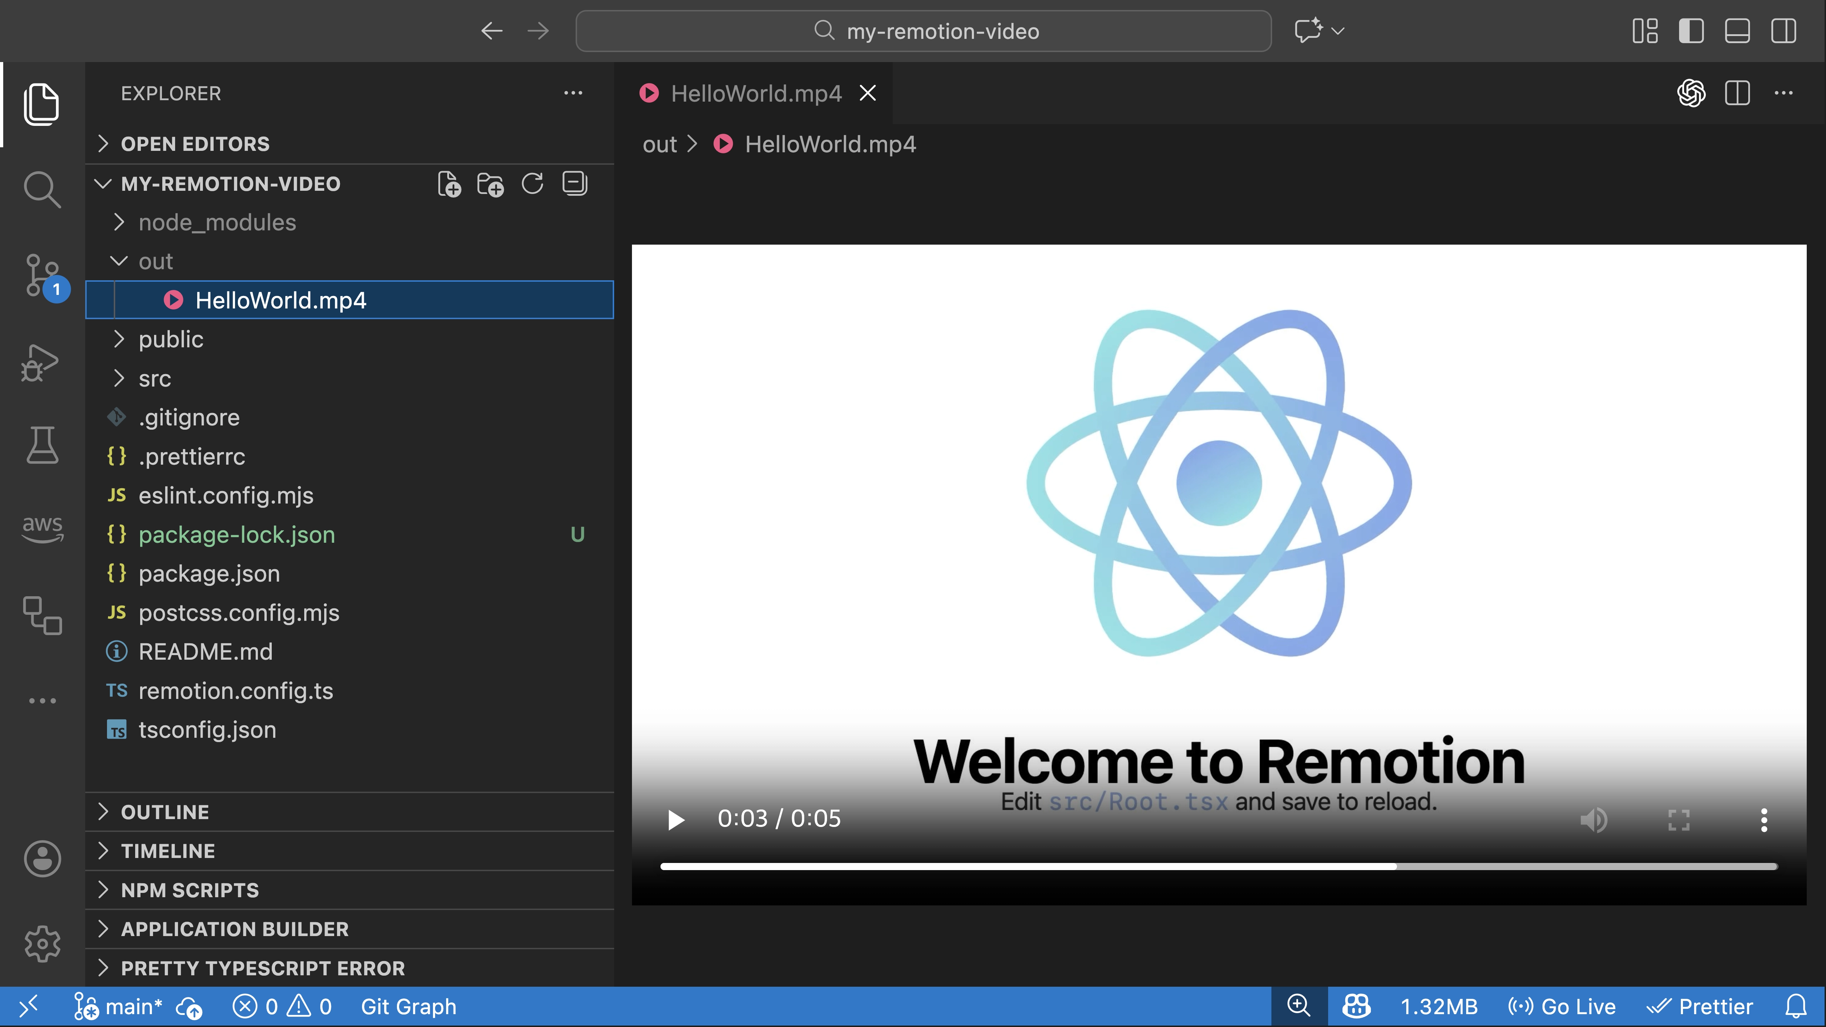Open Copilot status icon in status bar
The image size is (1826, 1027).
tap(1356, 1006)
